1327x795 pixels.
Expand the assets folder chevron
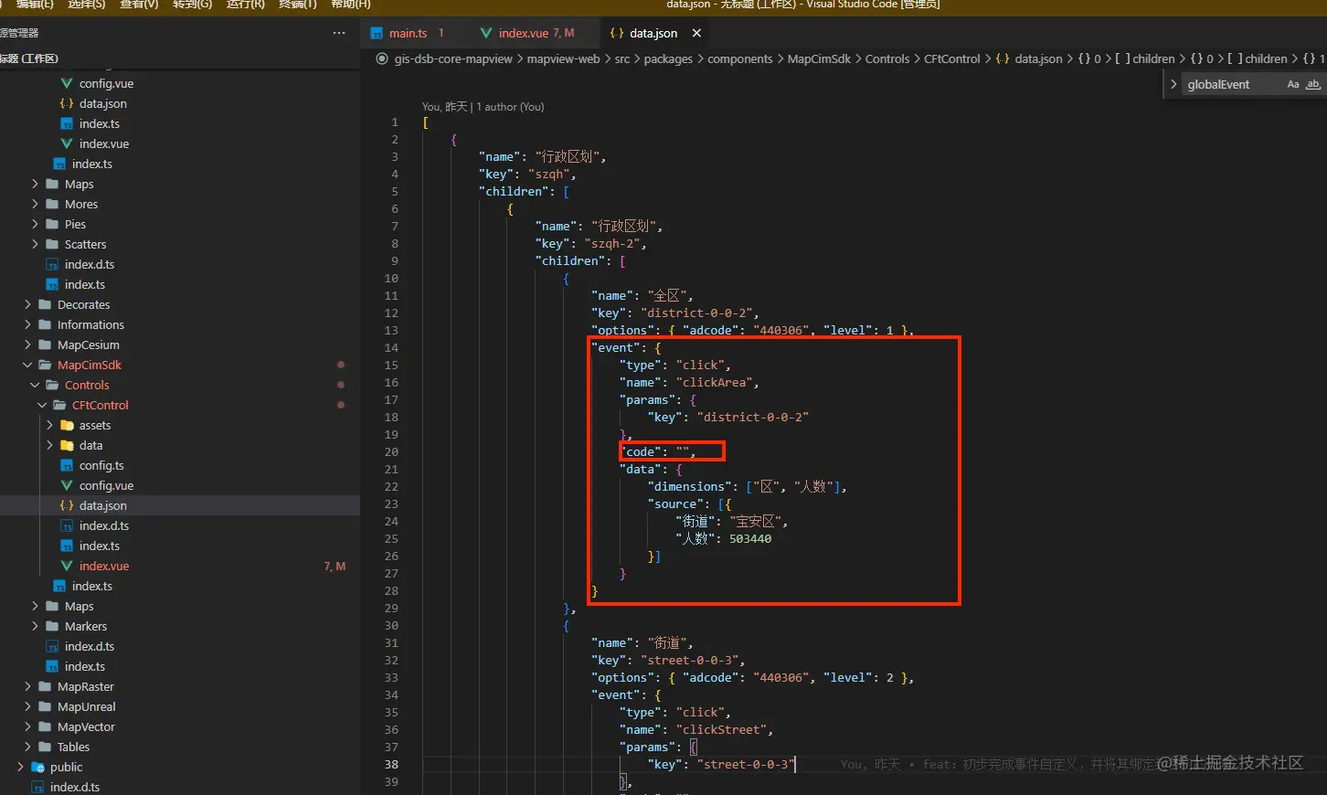tap(50, 425)
